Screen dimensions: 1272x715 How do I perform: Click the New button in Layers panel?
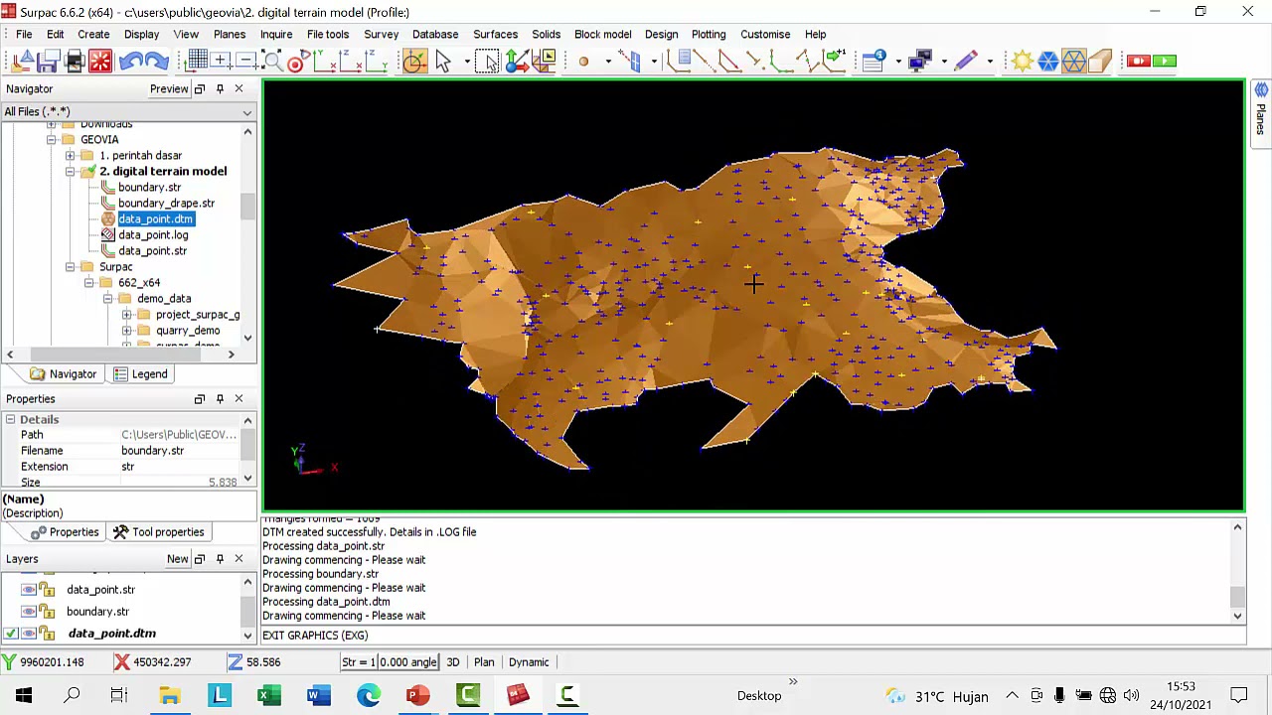[x=178, y=559]
